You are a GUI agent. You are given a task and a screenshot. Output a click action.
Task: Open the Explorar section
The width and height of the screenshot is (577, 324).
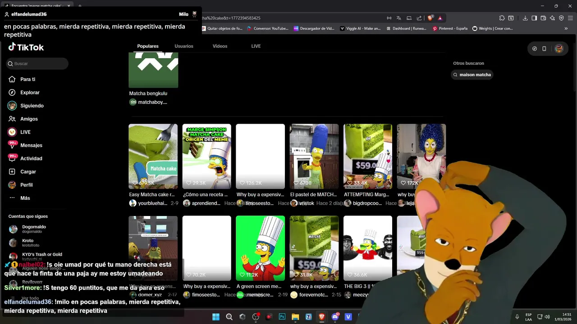click(24, 92)
